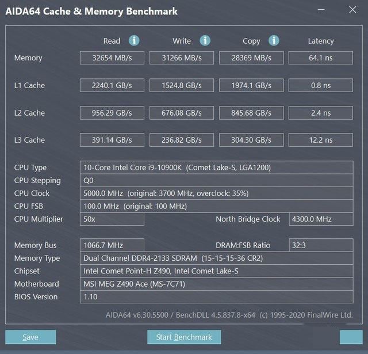
Task: Select L2 Cache Copy 845.68 GB/s
Action: [251, 113]
